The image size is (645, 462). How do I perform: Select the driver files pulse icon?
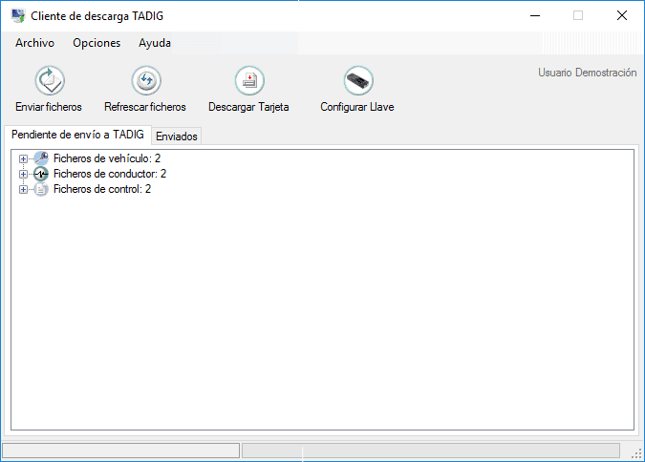pos(41,174)
